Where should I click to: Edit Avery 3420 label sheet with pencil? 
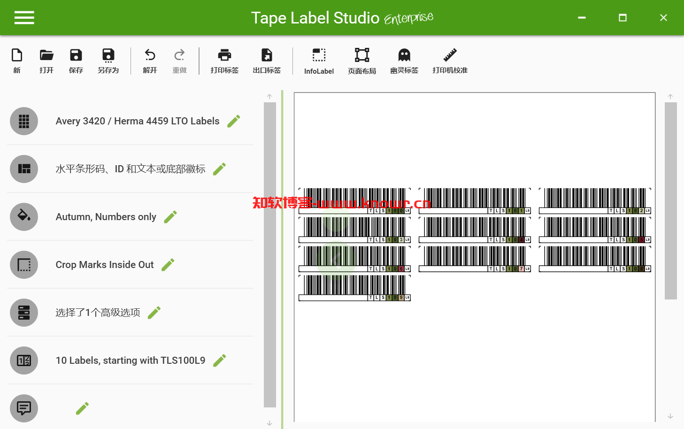[x=234, y=121]
